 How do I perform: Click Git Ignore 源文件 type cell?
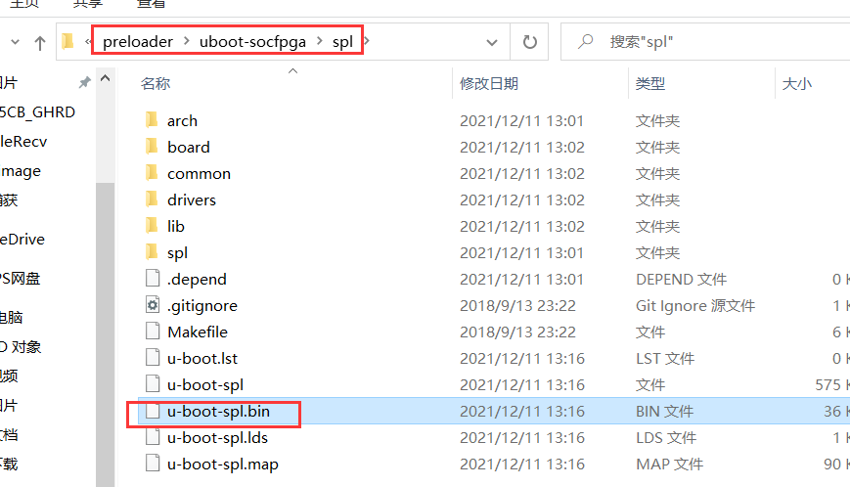tap(694, 306)
